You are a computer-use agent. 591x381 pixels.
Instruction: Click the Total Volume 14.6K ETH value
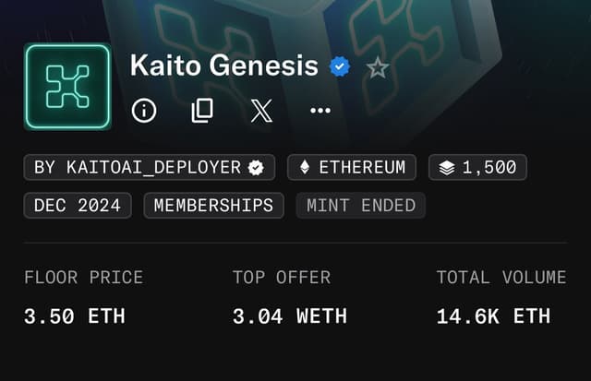pyautogui.click(x=493, y=316)
